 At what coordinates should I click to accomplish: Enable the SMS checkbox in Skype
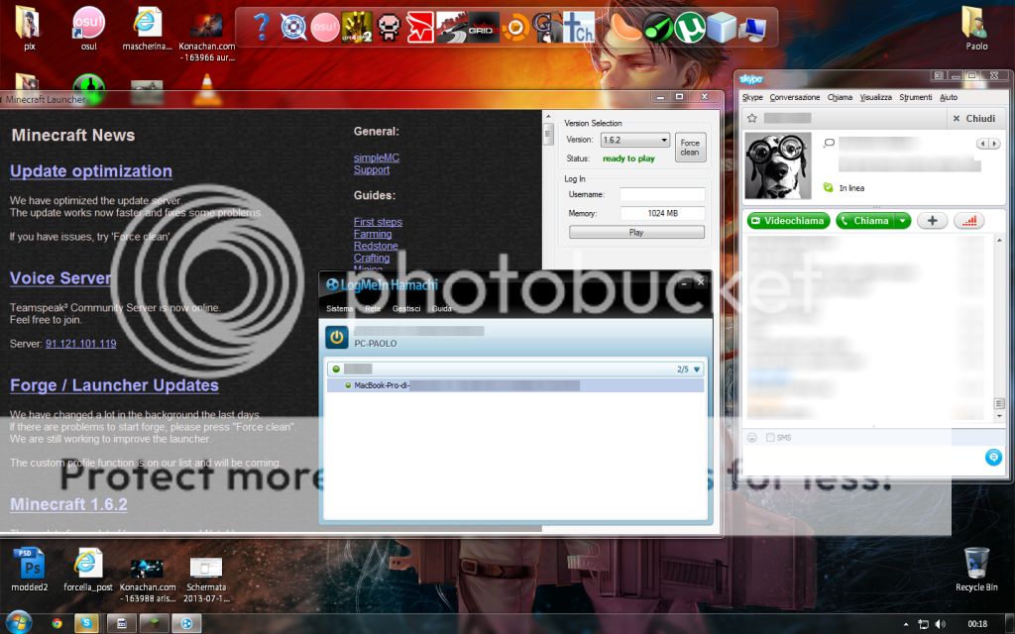coord(770,437)
